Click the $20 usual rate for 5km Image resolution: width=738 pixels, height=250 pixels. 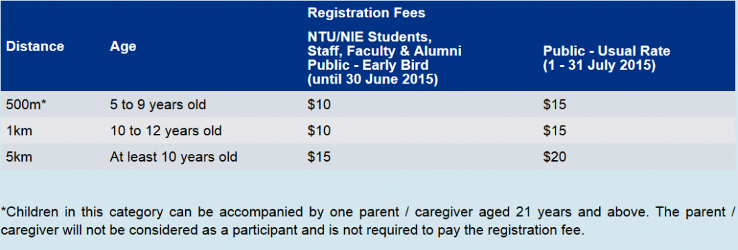pyautogui.click(x=555, y=156)
